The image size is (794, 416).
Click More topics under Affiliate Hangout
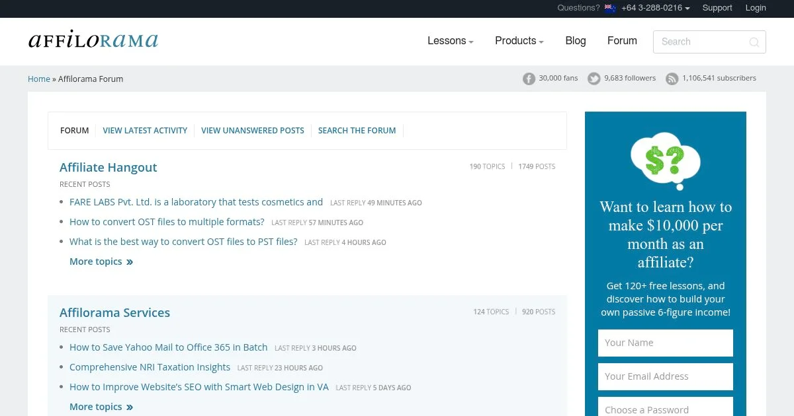[x=101, y=261]
